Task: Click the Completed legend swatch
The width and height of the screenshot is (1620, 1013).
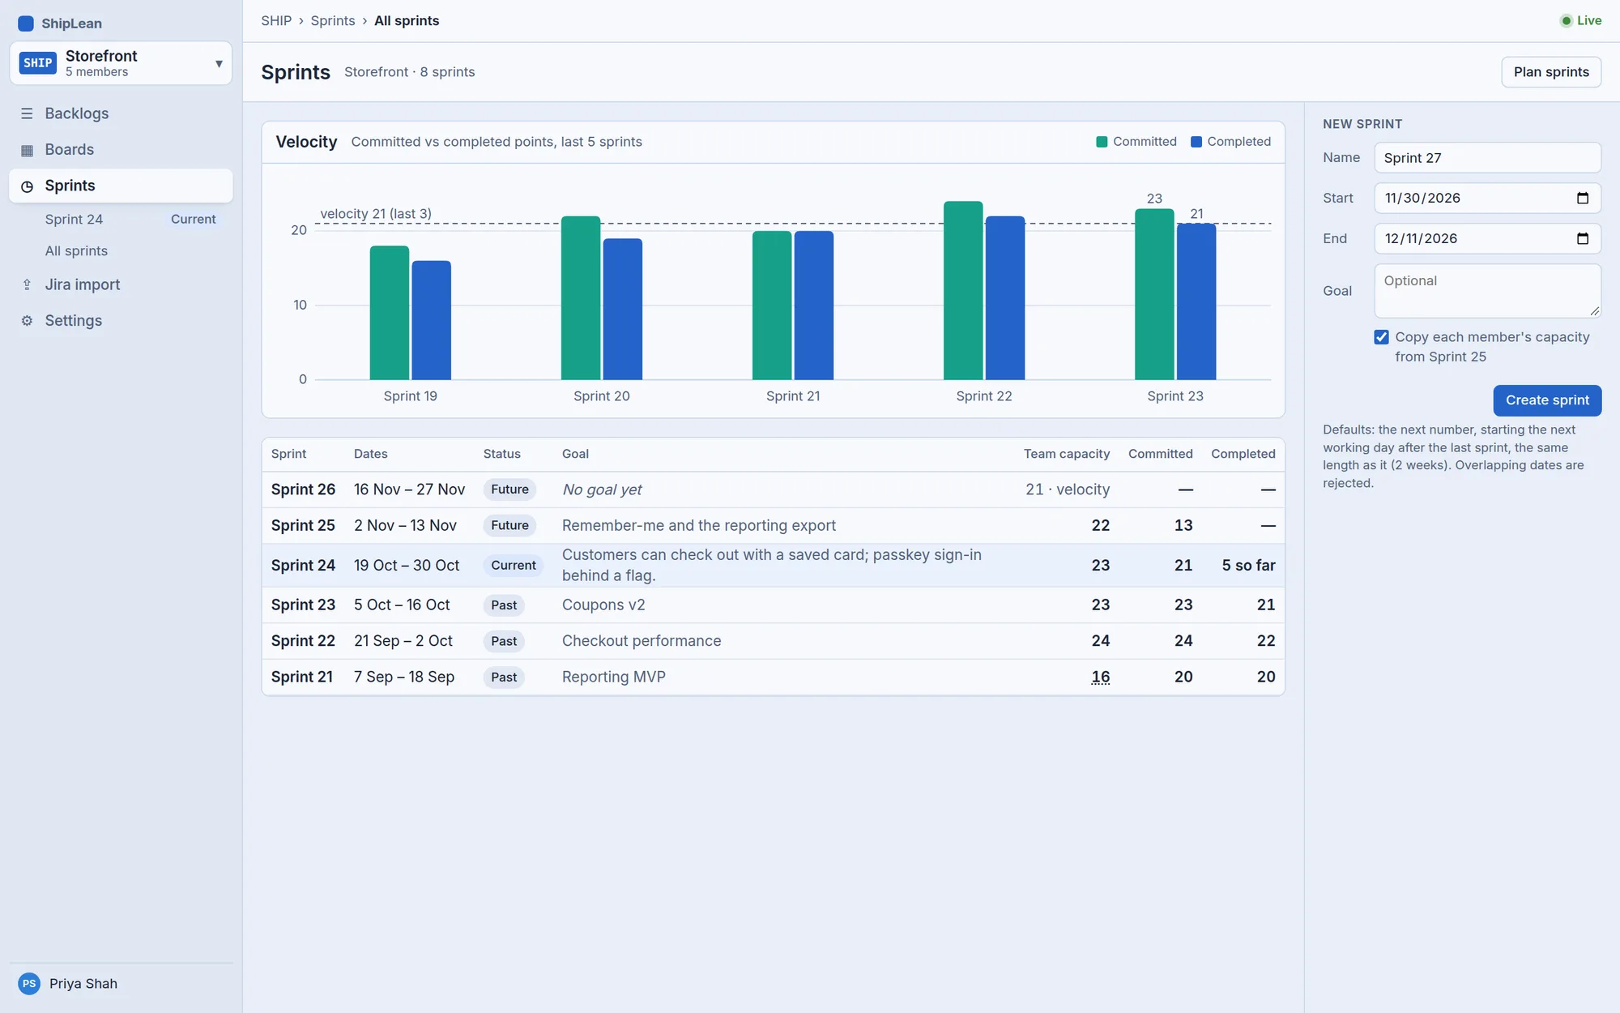Action: (x=1196, y=142)
